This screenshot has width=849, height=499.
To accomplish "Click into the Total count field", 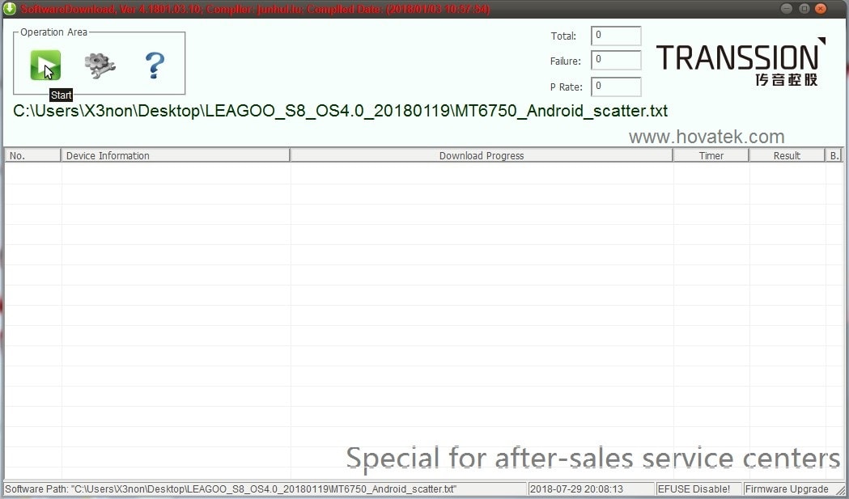I will 616,36.
